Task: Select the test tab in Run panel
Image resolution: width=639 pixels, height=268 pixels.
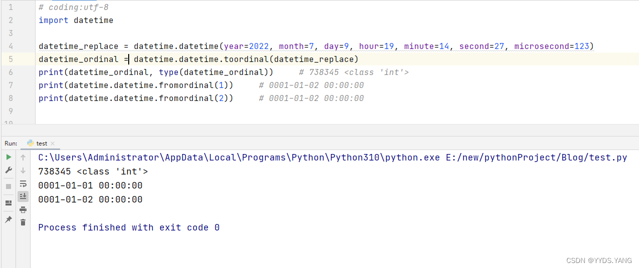Action: pyautogui.click(x=42, y=143)
